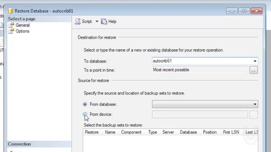The image size is (271, 152).
Task: Click the Connection section header
Action: click(x=39, y=144)
